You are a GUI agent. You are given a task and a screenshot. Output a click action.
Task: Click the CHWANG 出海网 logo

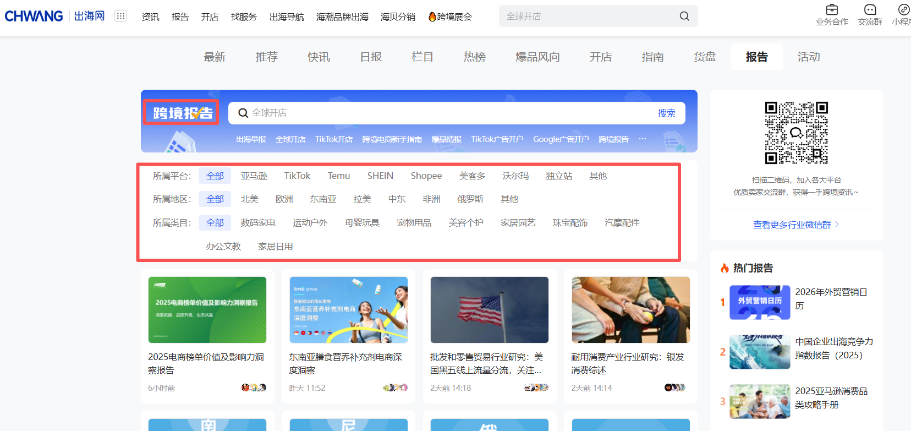point(54,16)
